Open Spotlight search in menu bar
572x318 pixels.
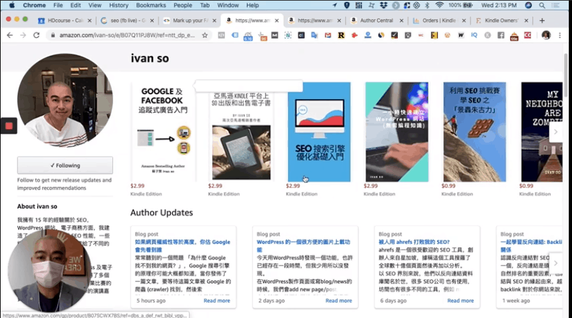542,5
